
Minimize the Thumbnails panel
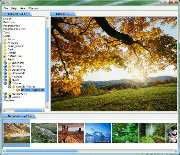[x=25, y=116]
